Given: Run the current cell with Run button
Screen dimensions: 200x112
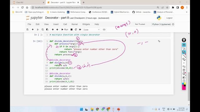Looking at the screenshot, I should tap(65, 30).
